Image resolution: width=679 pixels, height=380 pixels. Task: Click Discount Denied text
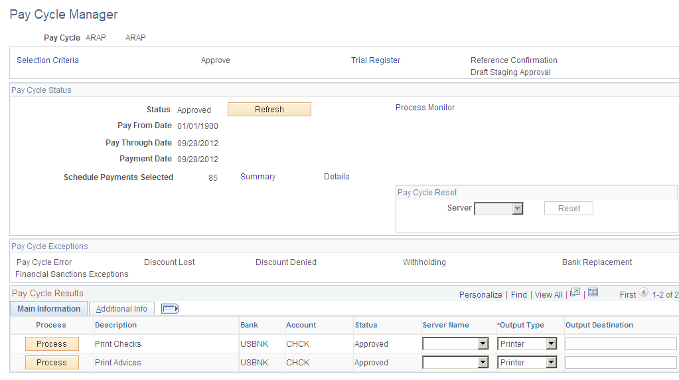(286, 262)
